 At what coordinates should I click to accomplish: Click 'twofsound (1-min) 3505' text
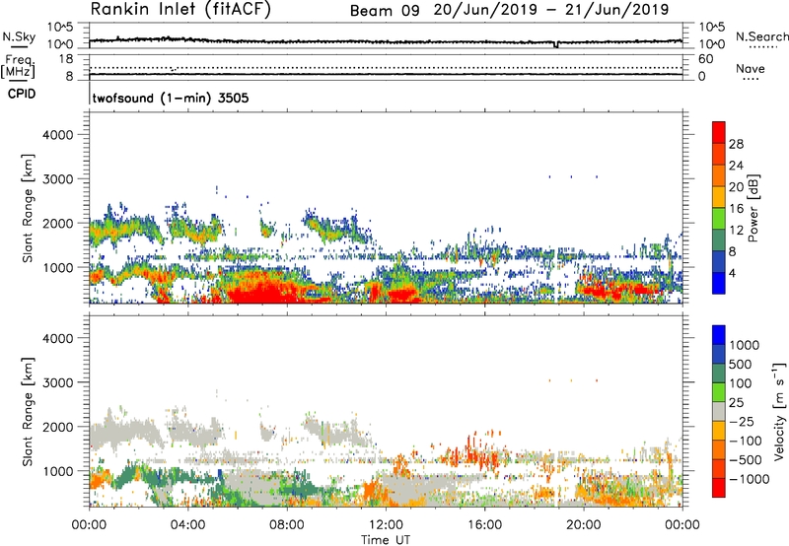point(171,98)
